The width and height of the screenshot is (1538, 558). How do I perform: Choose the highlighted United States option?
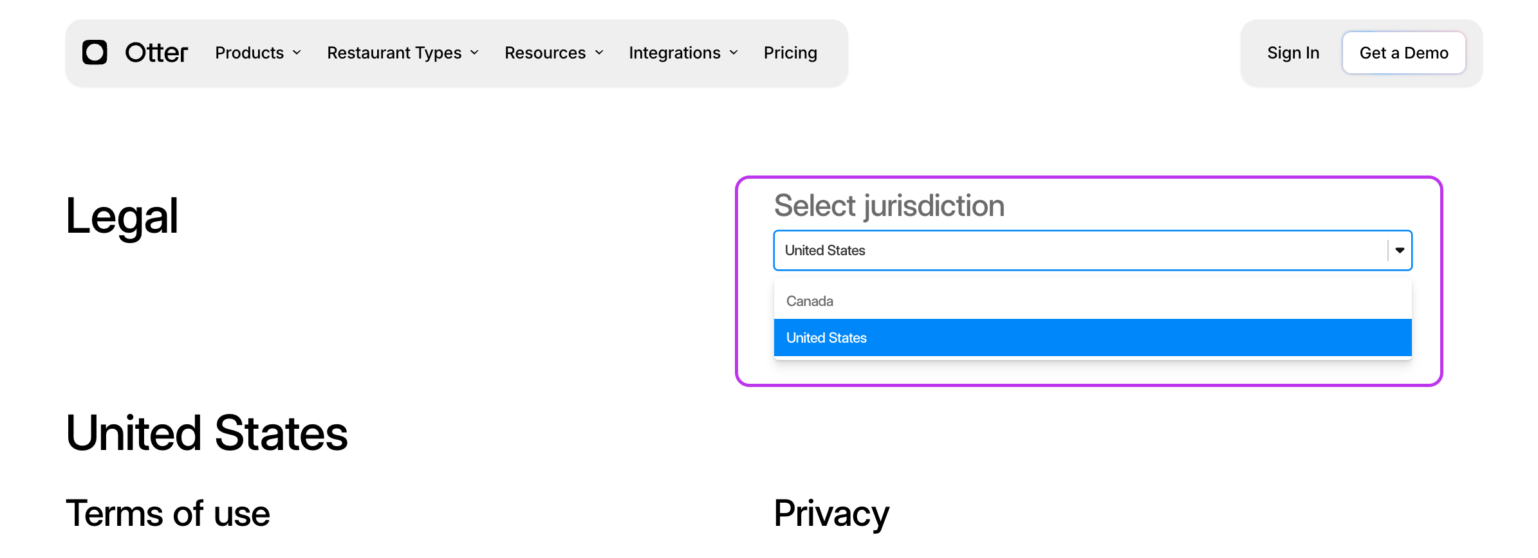[x=1093, y=337]
